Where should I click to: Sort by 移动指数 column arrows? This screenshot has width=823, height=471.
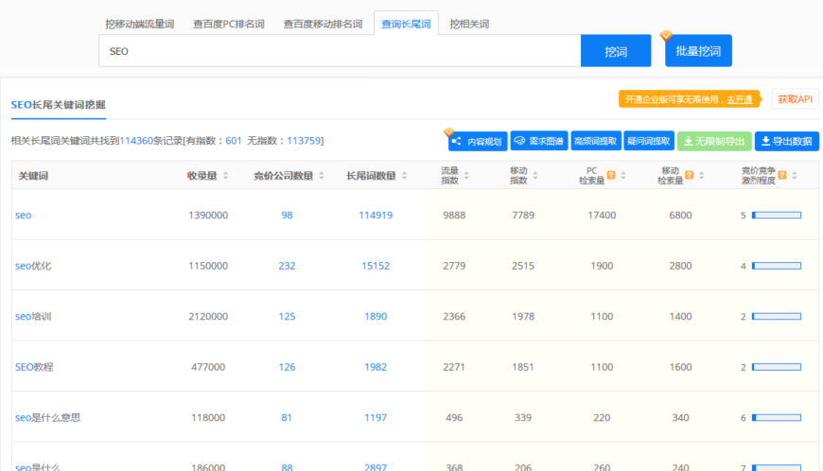pyautogui.click(x=535, y=176)
